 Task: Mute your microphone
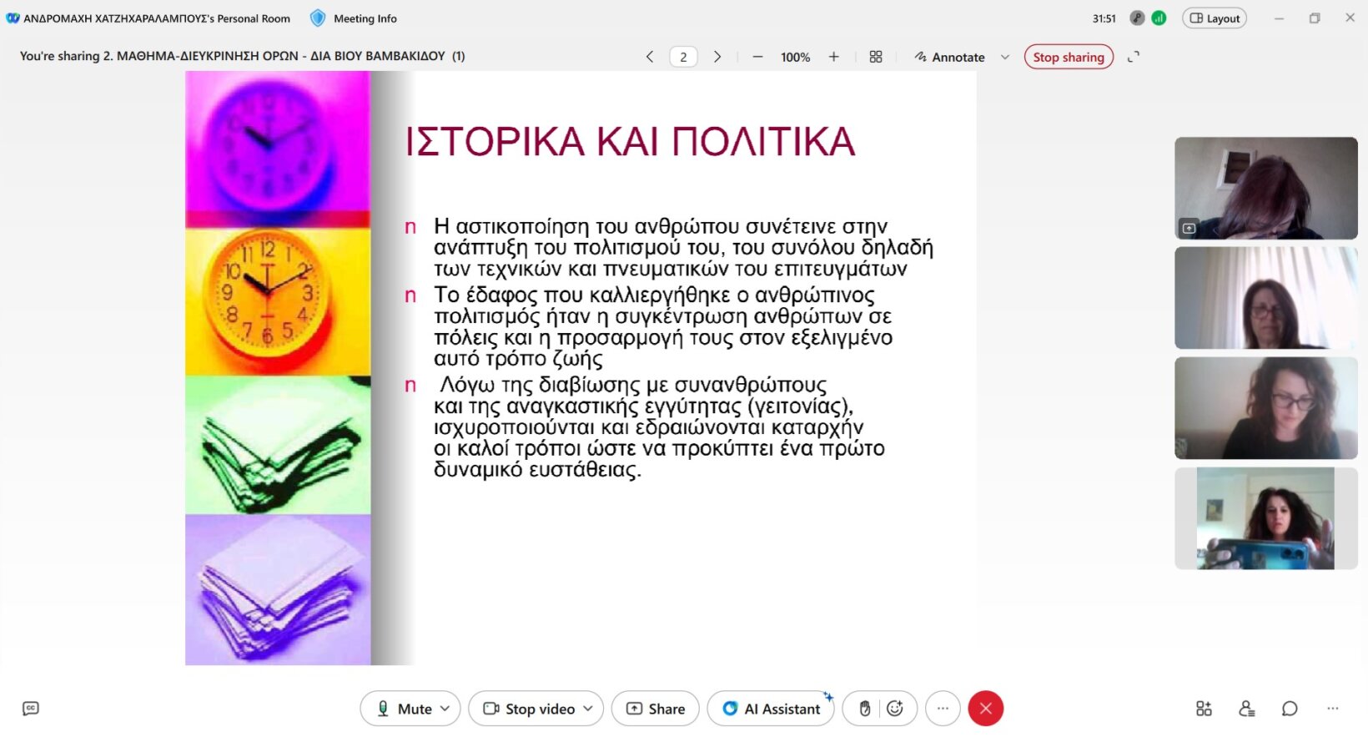coord(404,709)
